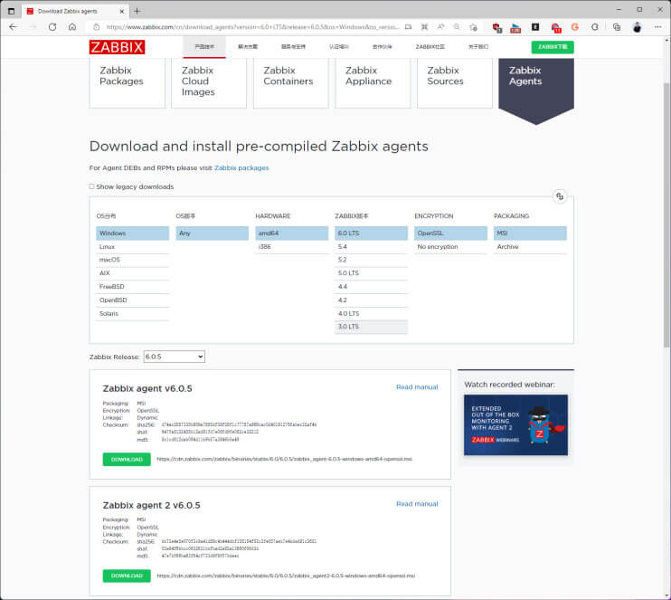Open the Zabbix Release 6.0.5 dropdown
671x600 pixels.
175,357
